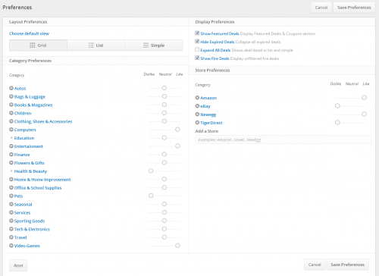Click the Finance slider handle
The image size is (379, 276).
point(164,154)
